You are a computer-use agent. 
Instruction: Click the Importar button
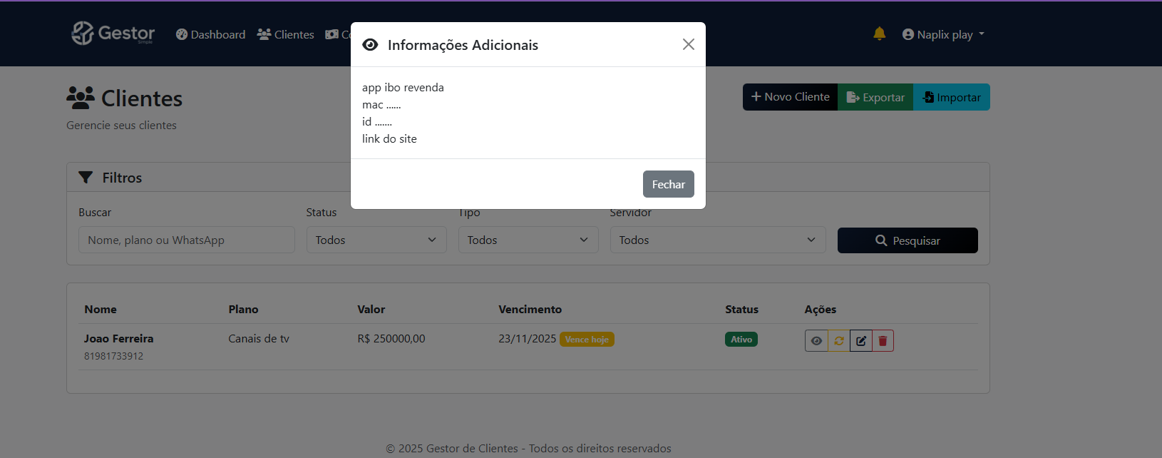pyautogui.click(x=951, y=97)
